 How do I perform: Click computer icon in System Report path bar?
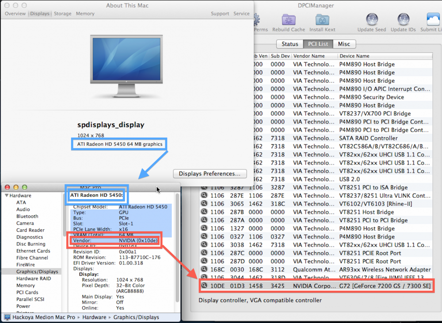pos(8,317)
